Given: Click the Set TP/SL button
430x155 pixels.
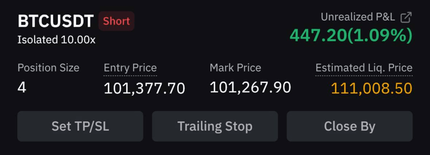Looking at the screenshot, I should [x=80, y=126].
